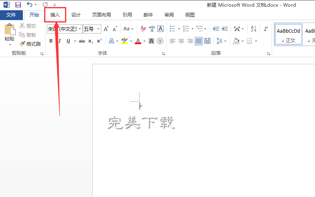The image size is (315, 197).
Task: Click the 复制 (Copy) button
Action: click(x=28, y=35)
